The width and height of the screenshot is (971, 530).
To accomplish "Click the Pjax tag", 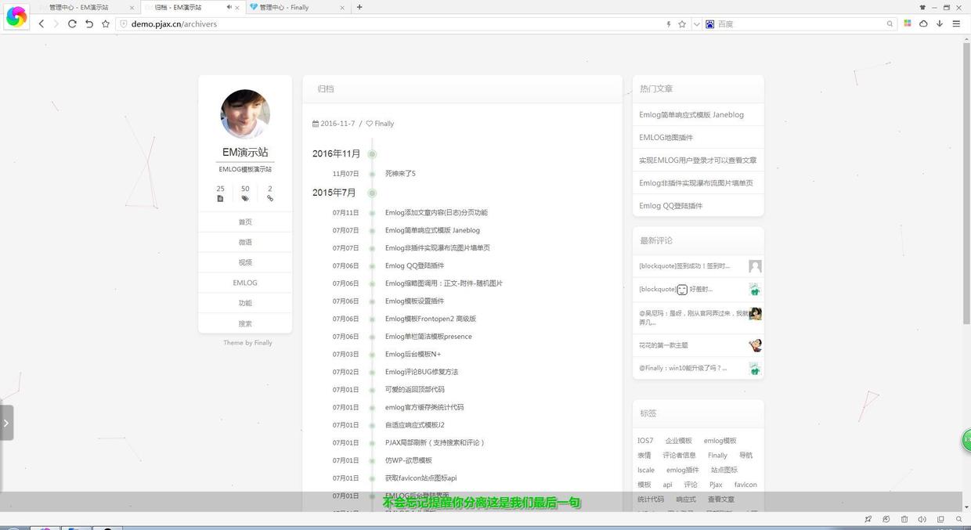I will tap(716, 485).
